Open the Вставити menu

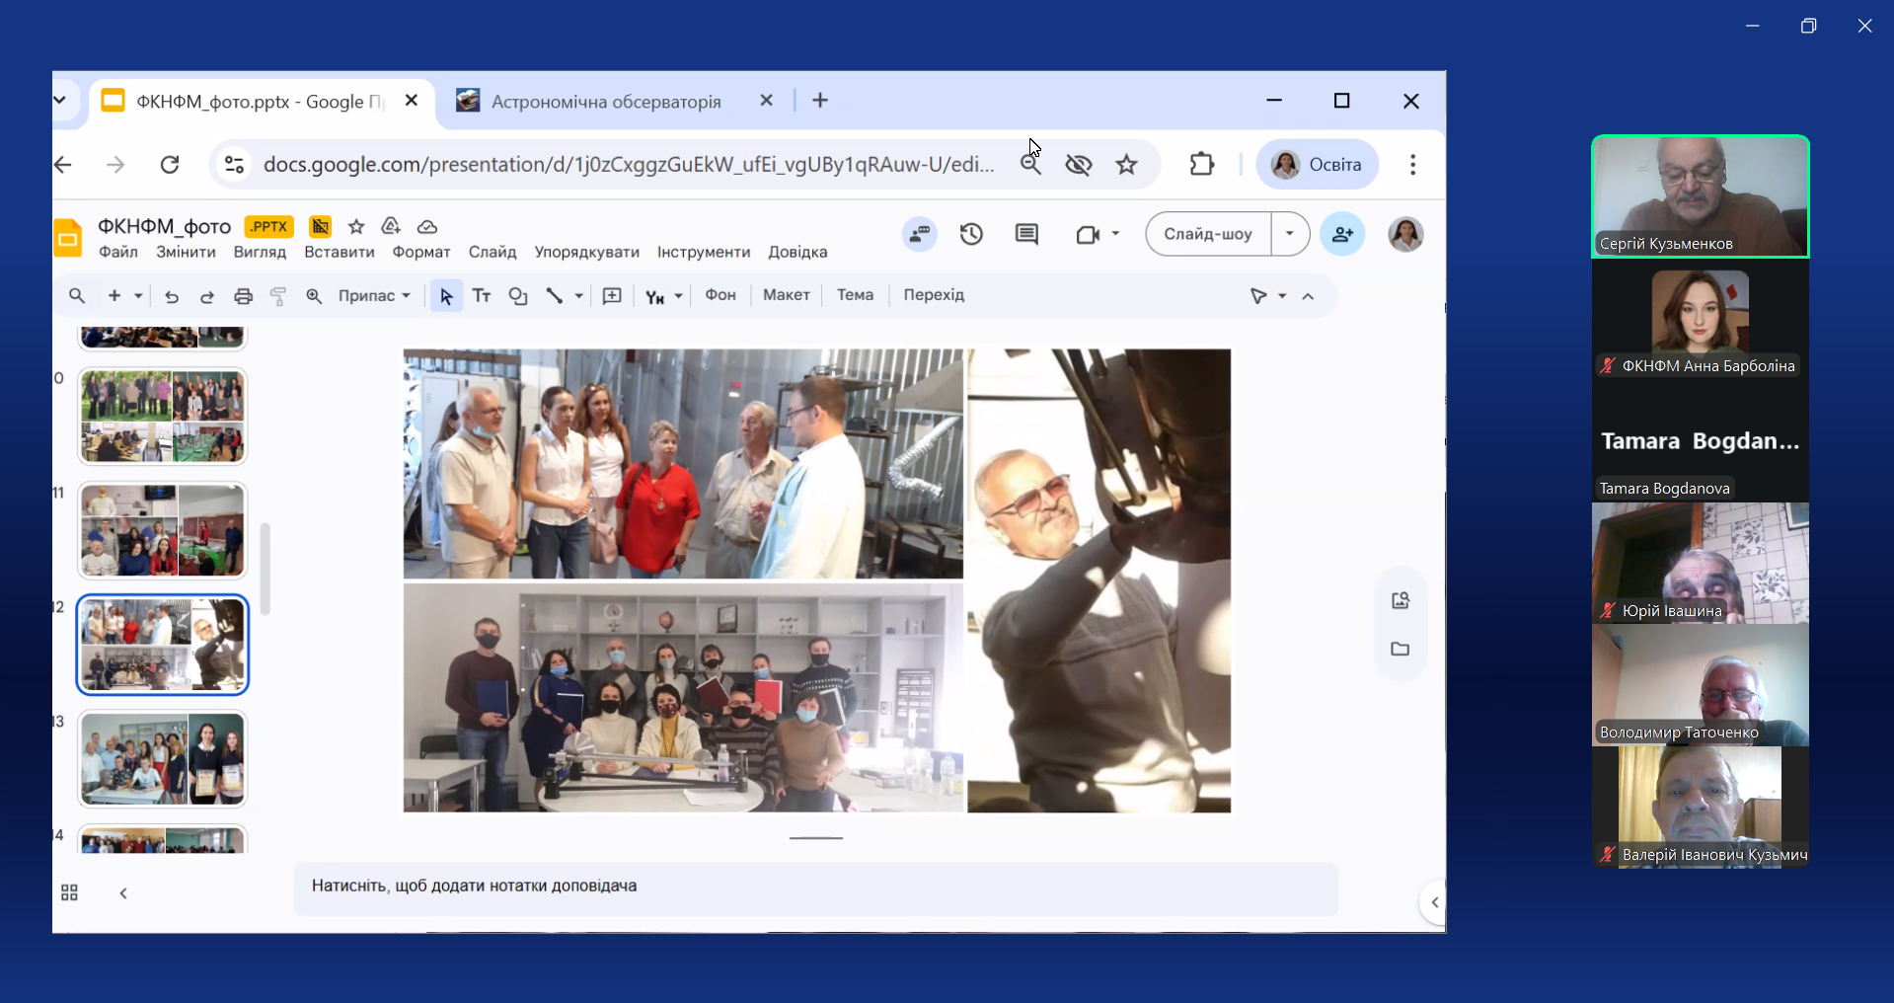[339, 252]
